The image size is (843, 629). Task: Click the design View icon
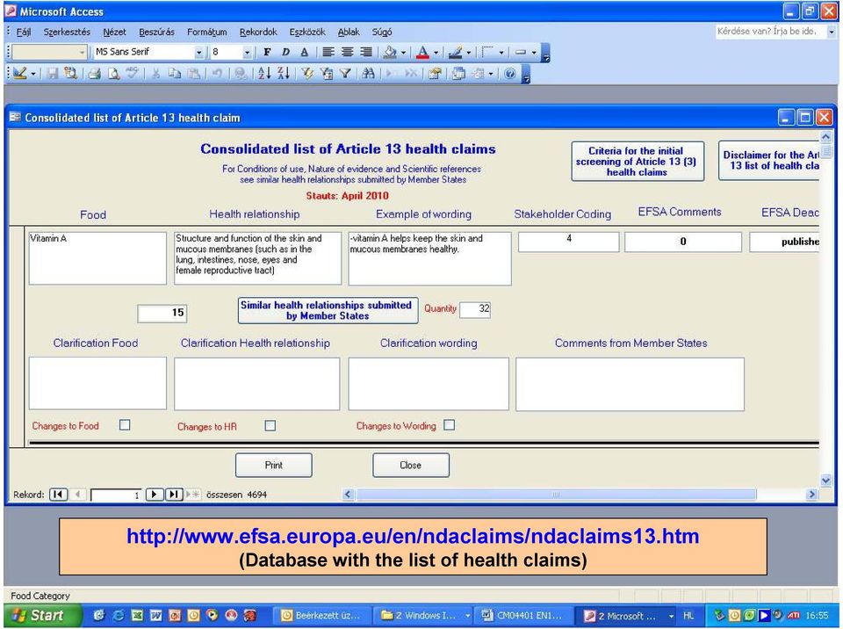[20, 73]
